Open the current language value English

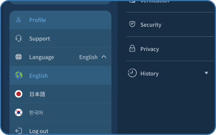pos(88,57)
